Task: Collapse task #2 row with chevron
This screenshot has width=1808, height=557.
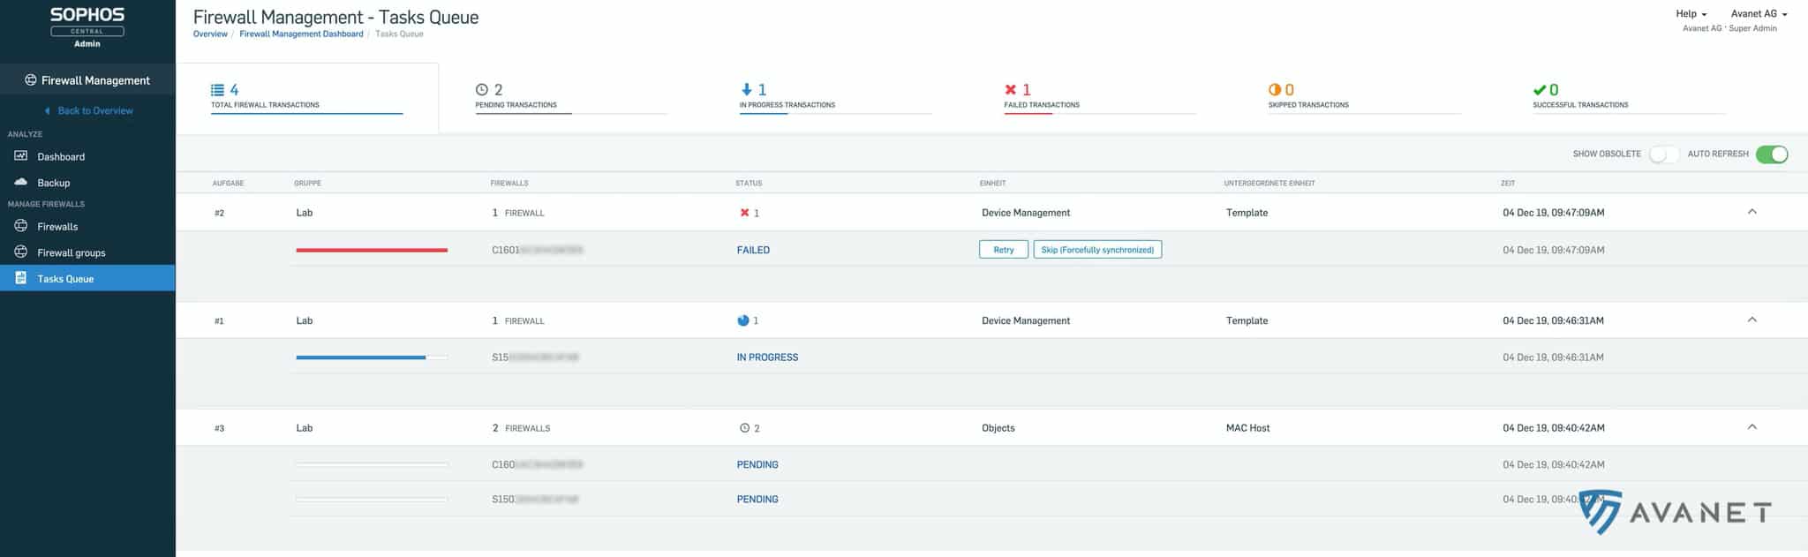Action: (x=1752, y=212)
